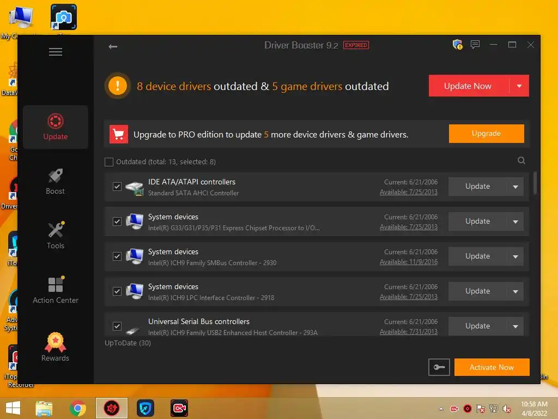
Task: Open Available 11/9/2016 link for SMBus
Action: (409, 262)
